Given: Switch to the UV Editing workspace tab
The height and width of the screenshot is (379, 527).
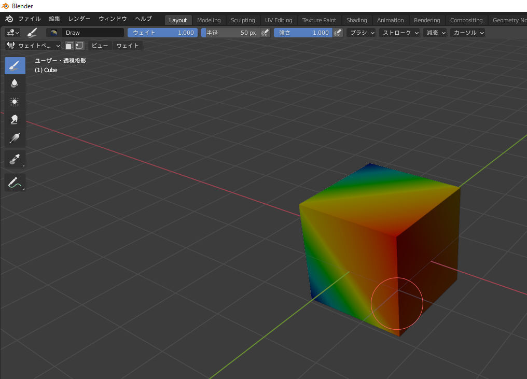Looking at the screenshot, I should pos(279,20).
